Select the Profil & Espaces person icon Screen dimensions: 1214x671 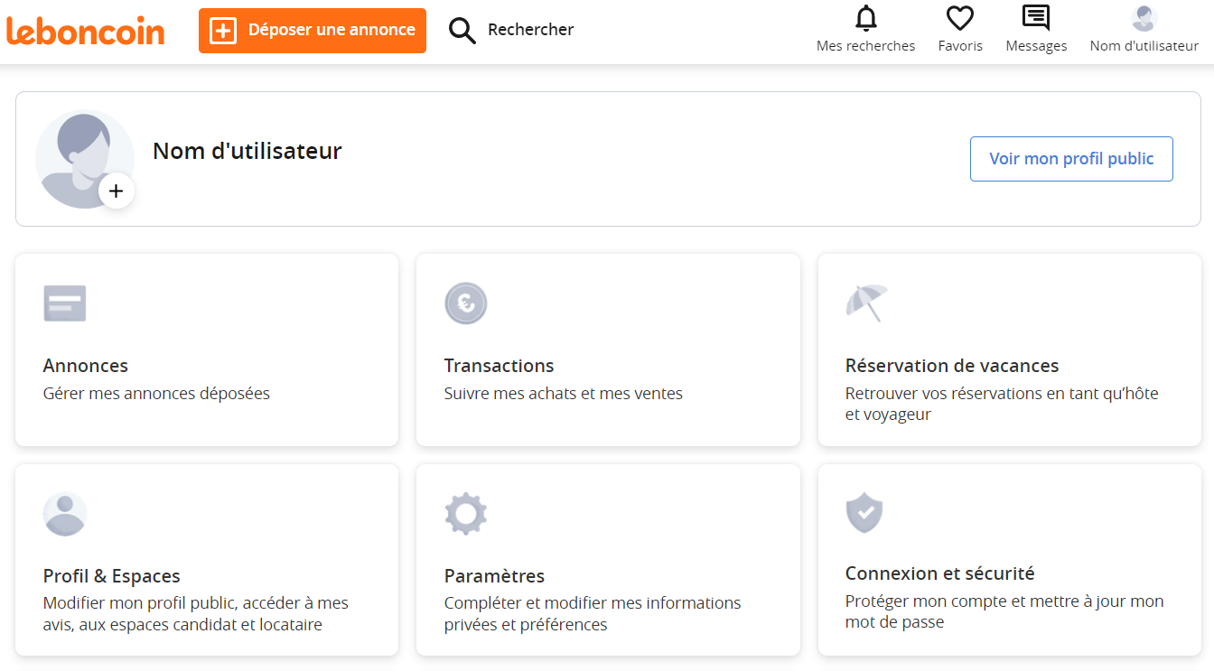64,513
